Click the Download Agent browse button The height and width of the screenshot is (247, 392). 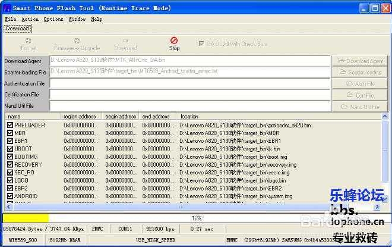point(360,61)
